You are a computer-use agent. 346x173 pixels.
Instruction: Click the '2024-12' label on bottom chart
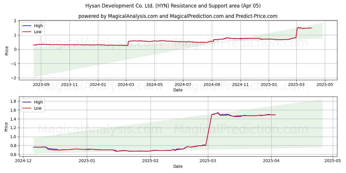[24, 161]
